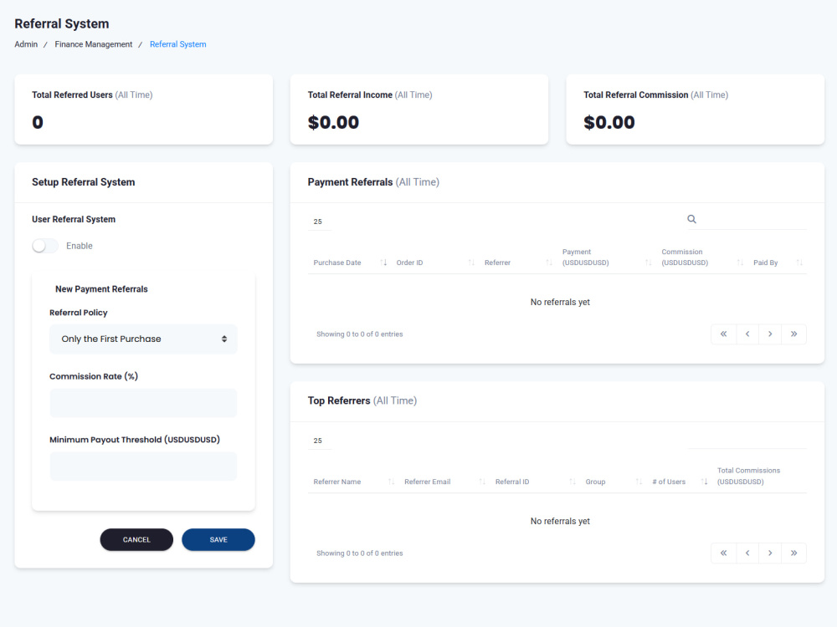Click the CANCEL button
Viewport: 837px width, 627px height.
tap(136, 539)
